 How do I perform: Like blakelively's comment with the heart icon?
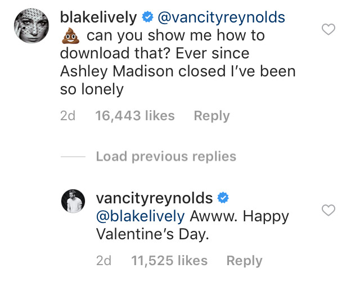click(328, 29)
